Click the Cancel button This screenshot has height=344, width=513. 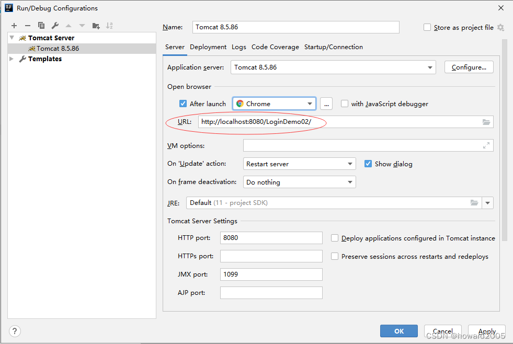click(442, 331)
